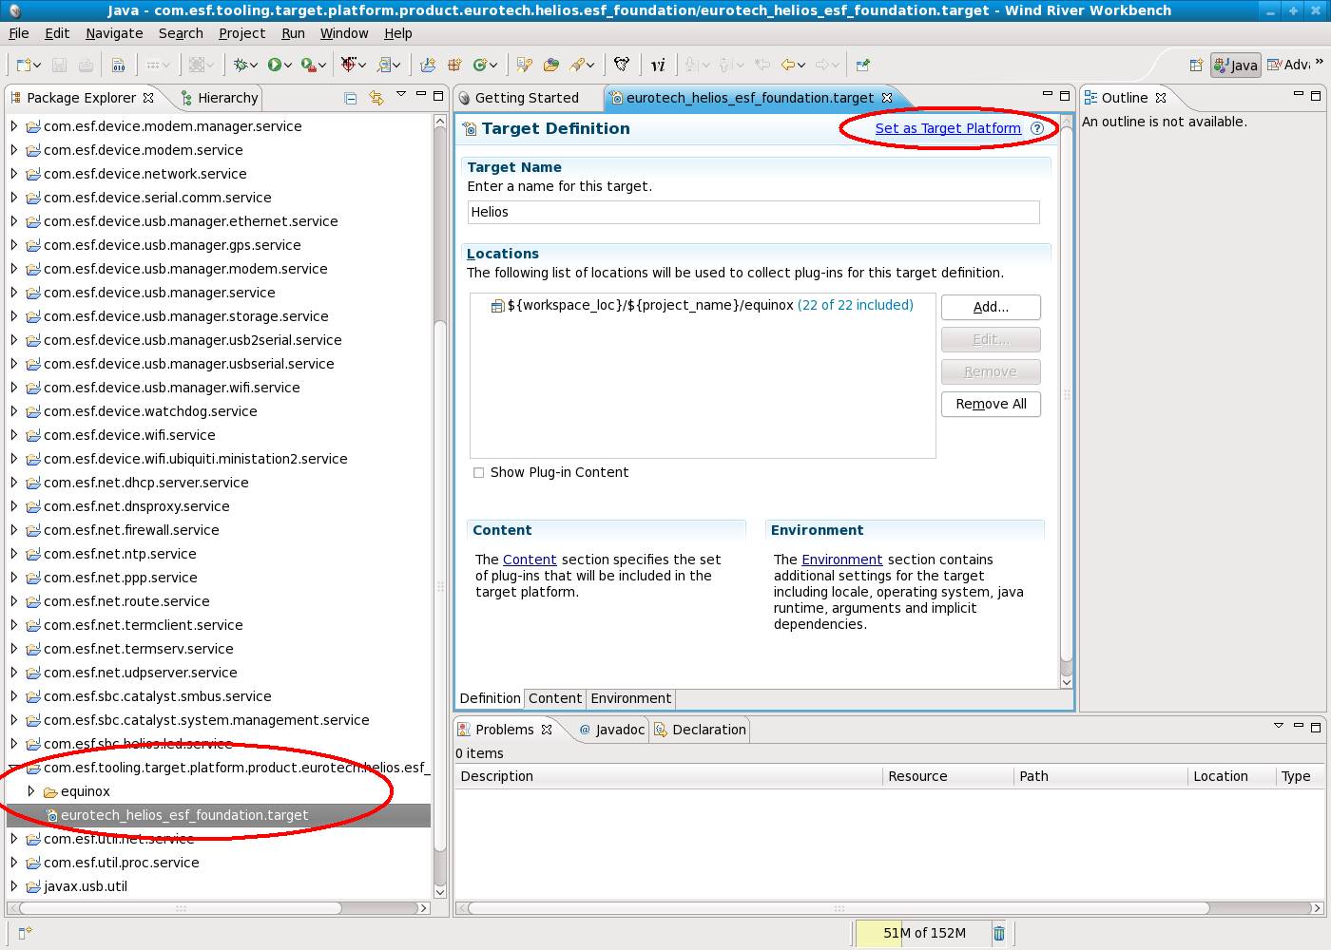Select the ${workspace_loc} equinox location entry

click(702, 305)
